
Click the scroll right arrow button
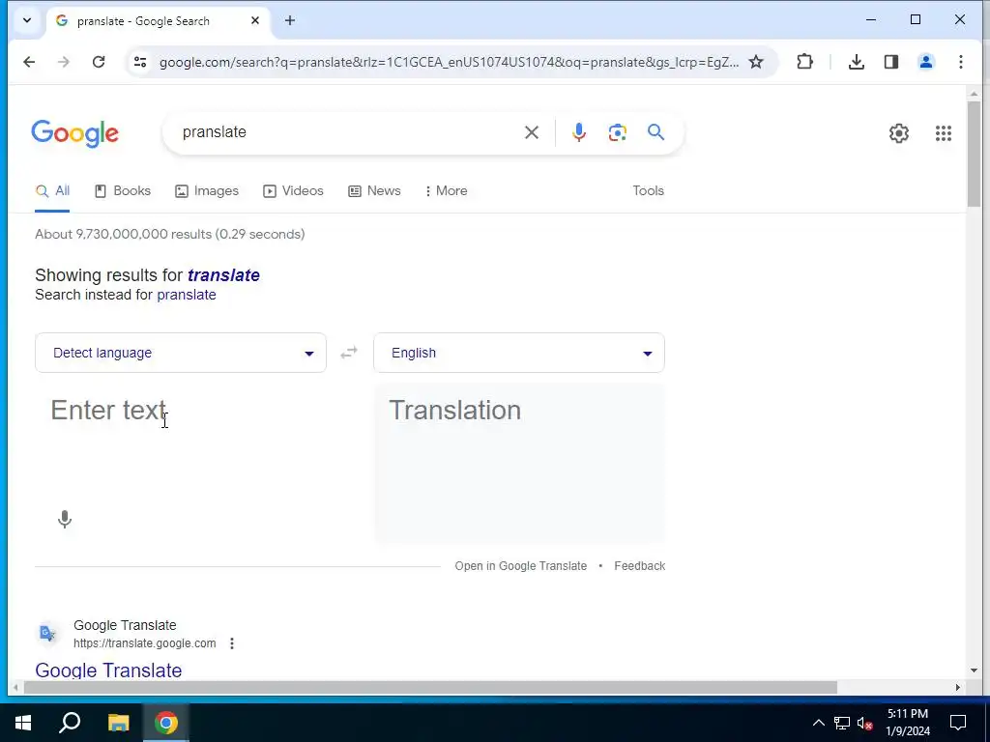(958, 687)
